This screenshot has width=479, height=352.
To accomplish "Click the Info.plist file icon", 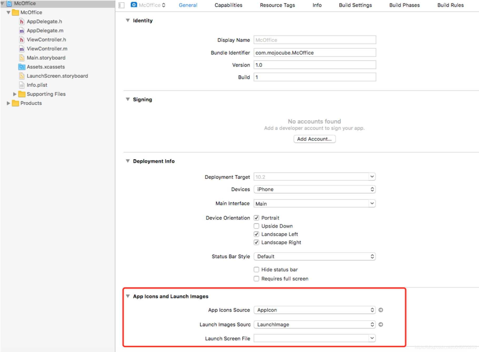I will point(22,85).
